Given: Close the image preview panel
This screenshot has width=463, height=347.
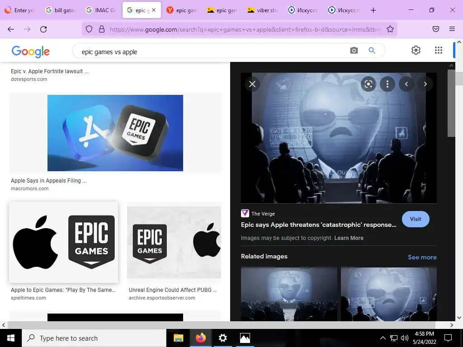Looking at the screenshot, I should [252, 84].
